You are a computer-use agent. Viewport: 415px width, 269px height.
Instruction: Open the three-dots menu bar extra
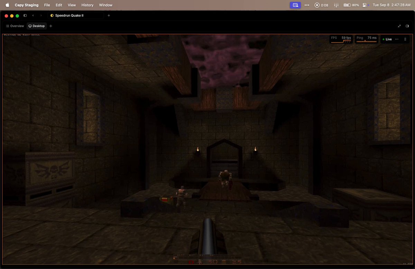(307, 5)
